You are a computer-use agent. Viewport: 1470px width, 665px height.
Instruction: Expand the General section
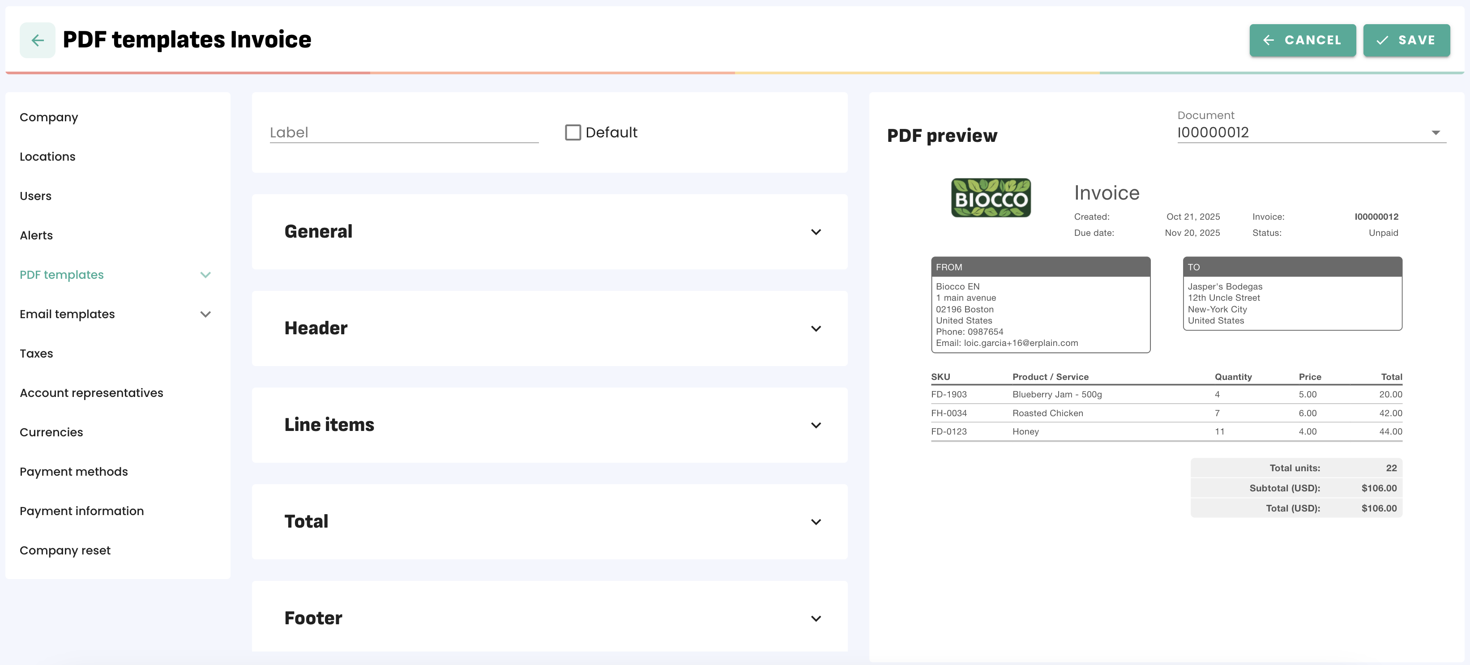[816, 232]
